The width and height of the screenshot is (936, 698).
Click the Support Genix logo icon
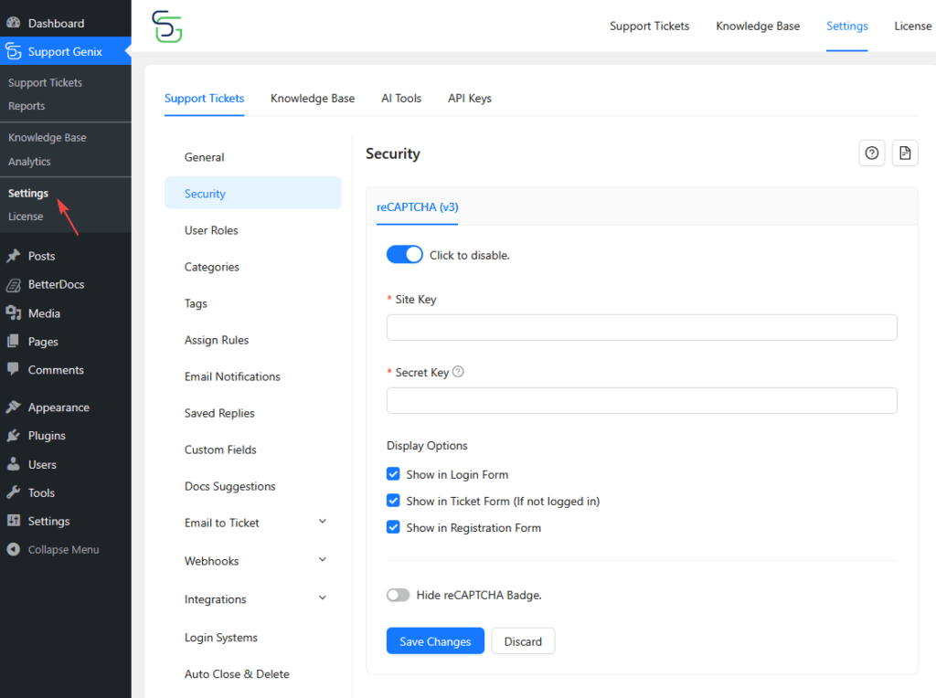[167, 26]
